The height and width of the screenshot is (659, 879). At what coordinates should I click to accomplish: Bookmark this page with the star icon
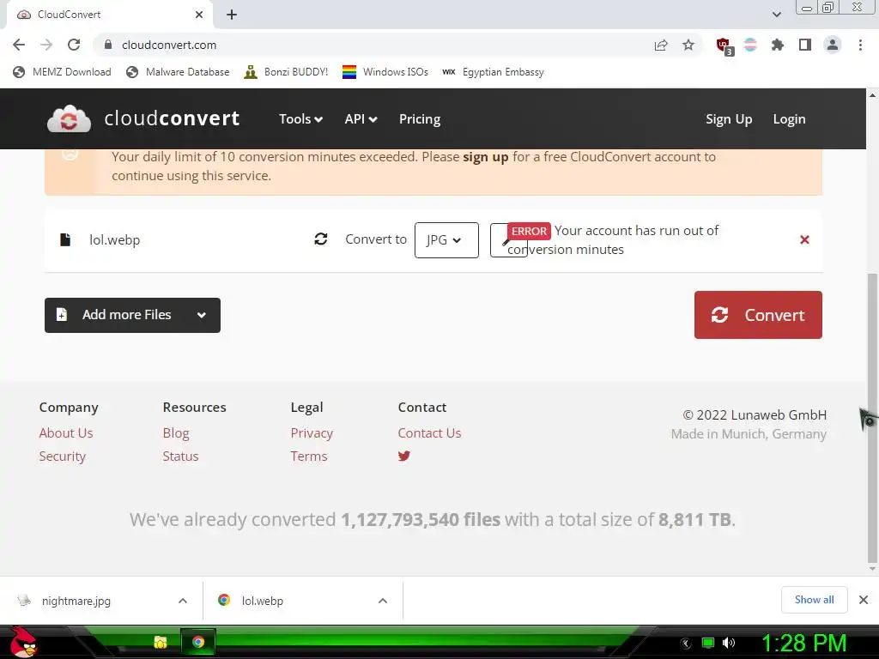pos(688,45)
